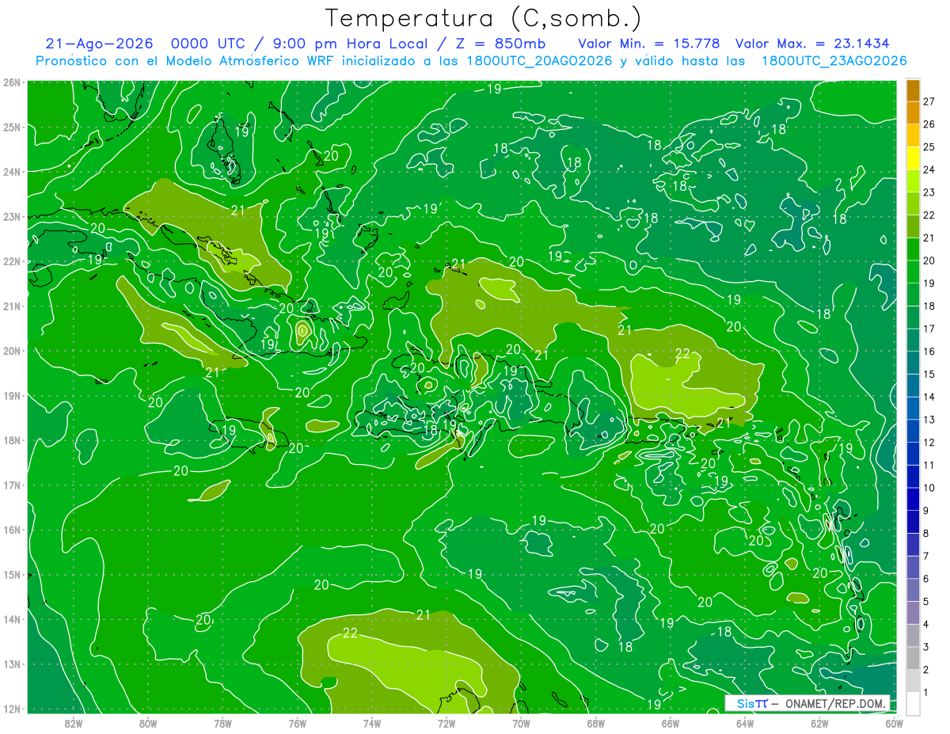Click color scale value 9

pos(926,511)
